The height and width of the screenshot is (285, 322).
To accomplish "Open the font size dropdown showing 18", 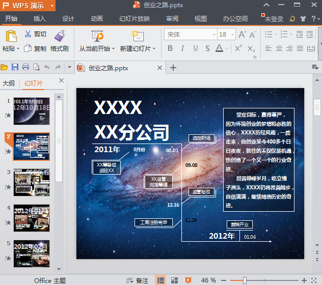I will (x=232, y=35).
